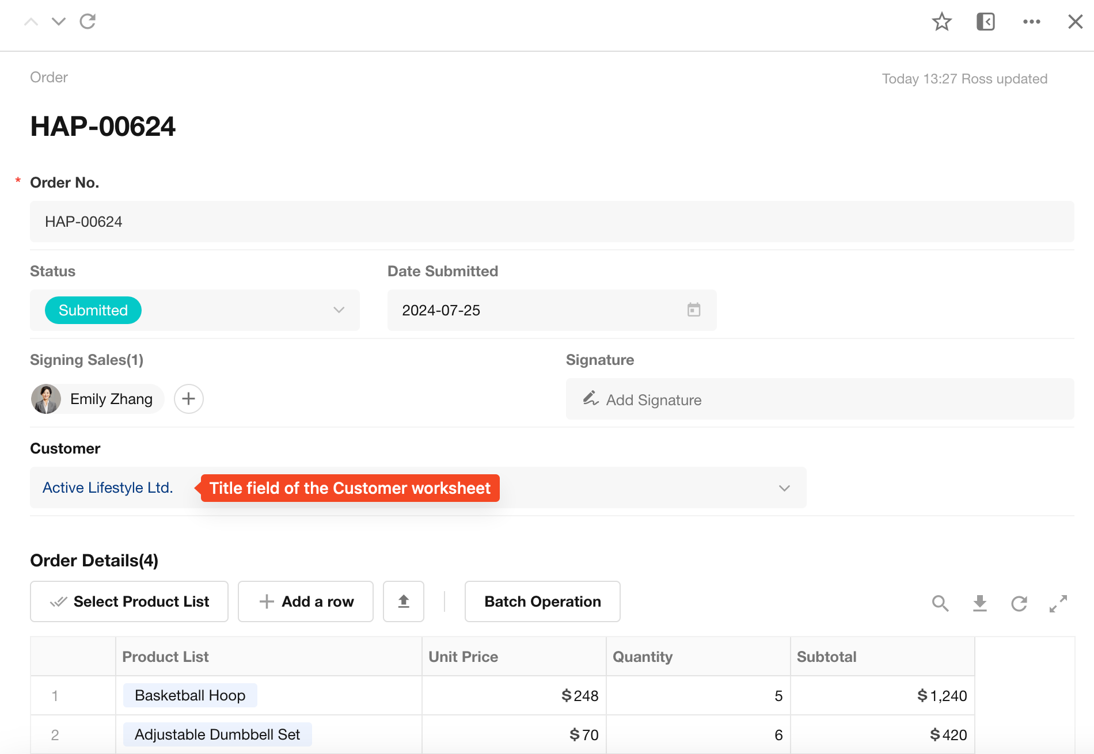The height and width of the screenshot is (754, 1094).
Task: Open the Customer dropdown chevron
Action: [784, 488]
